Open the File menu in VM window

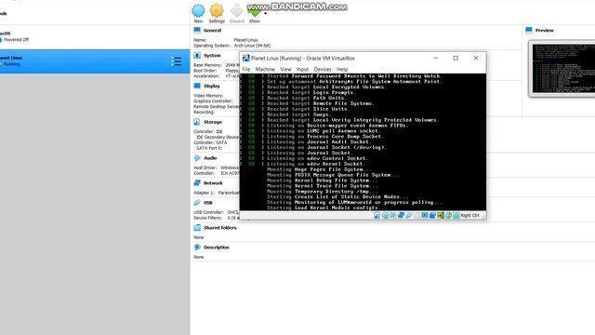pos(246,69)
